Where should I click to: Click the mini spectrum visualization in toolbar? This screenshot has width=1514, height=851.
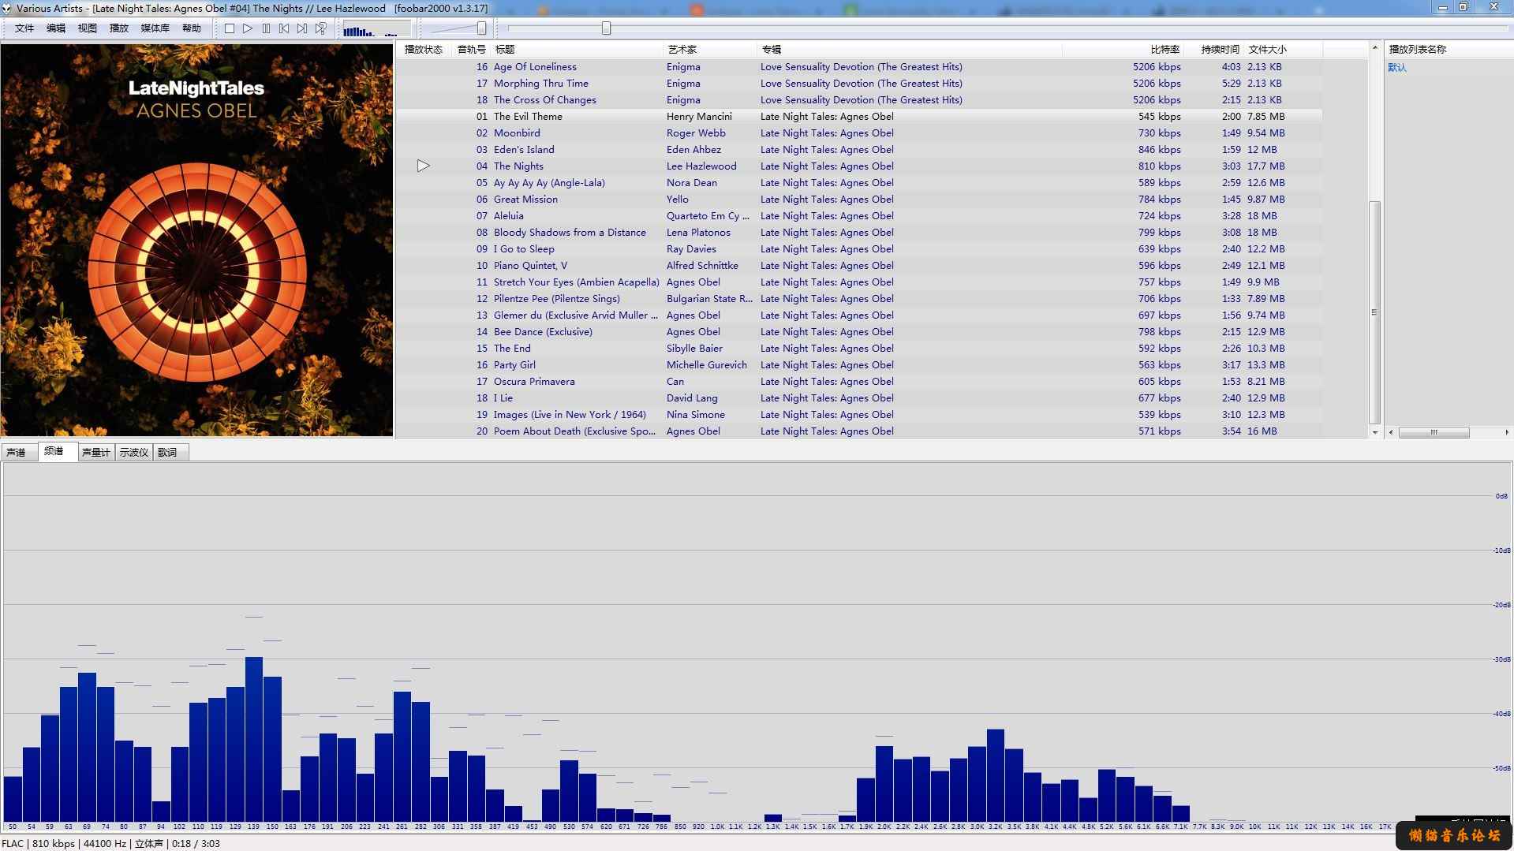coord(376,29)
